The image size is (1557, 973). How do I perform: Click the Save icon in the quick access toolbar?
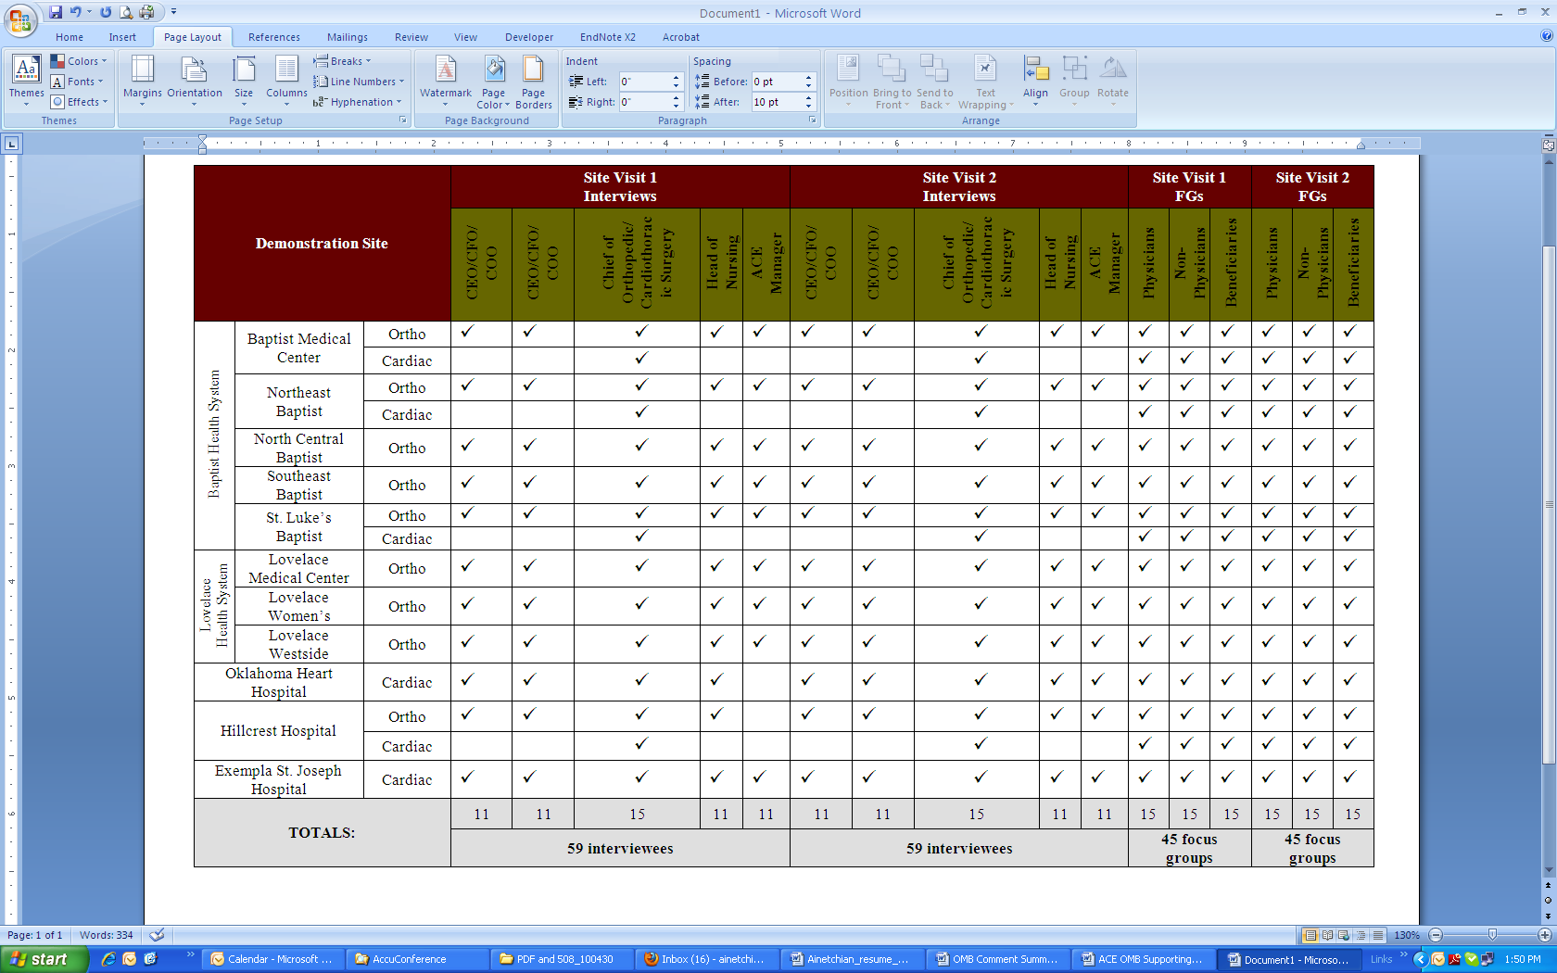(56, 12)
